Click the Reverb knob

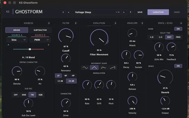point(165,77)
